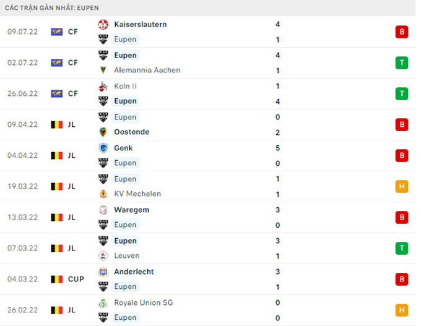Click the Genk club crest icon
This screenshot has height=326, width=421.
coord(103,148)
